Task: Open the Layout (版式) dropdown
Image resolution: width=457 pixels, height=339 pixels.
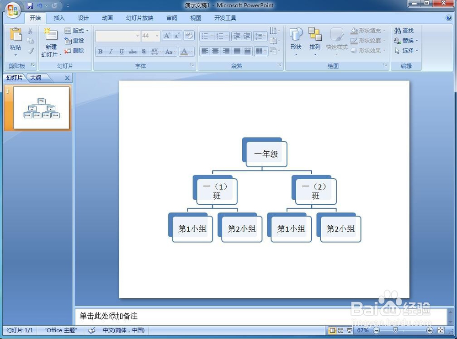Action: [76, 31]
